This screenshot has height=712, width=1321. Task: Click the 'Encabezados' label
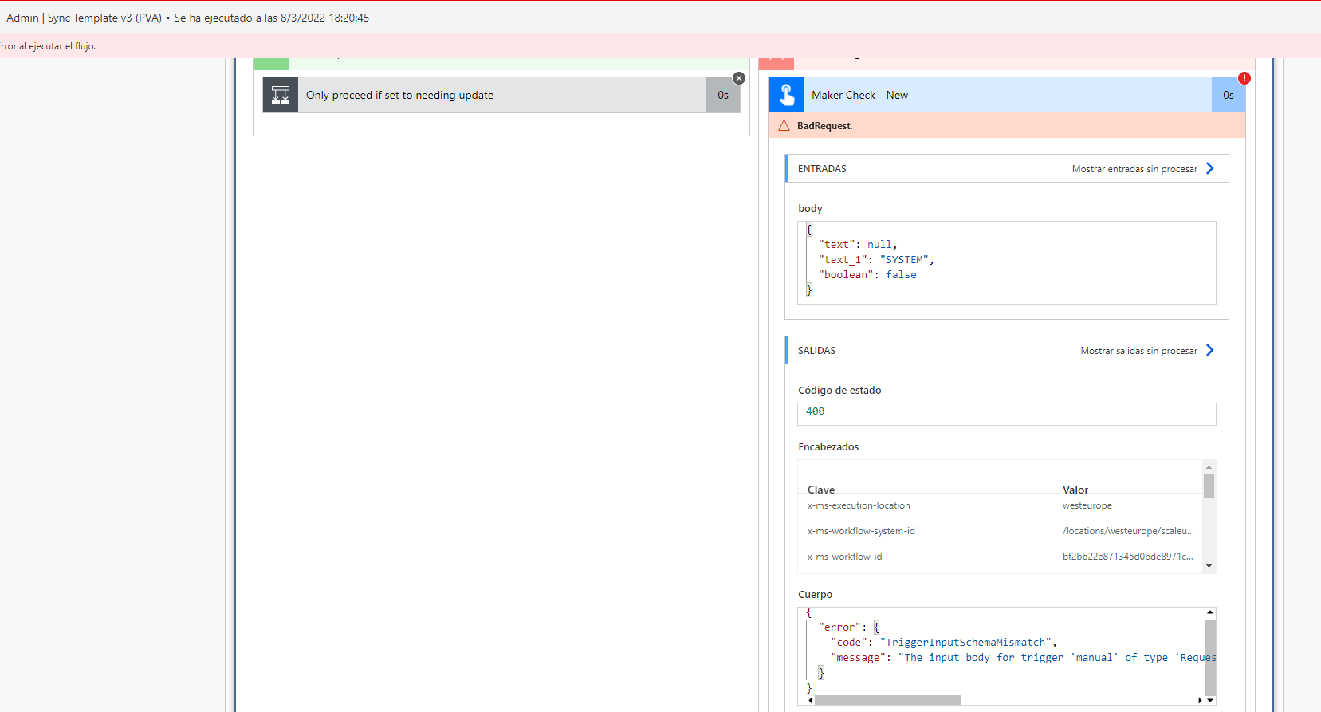tap(828, 447)
